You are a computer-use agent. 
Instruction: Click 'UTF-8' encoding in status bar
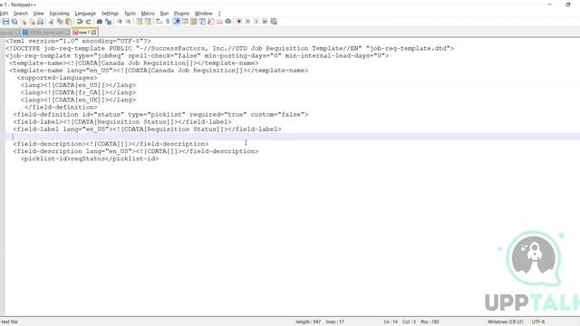click(x=538, y=322)
